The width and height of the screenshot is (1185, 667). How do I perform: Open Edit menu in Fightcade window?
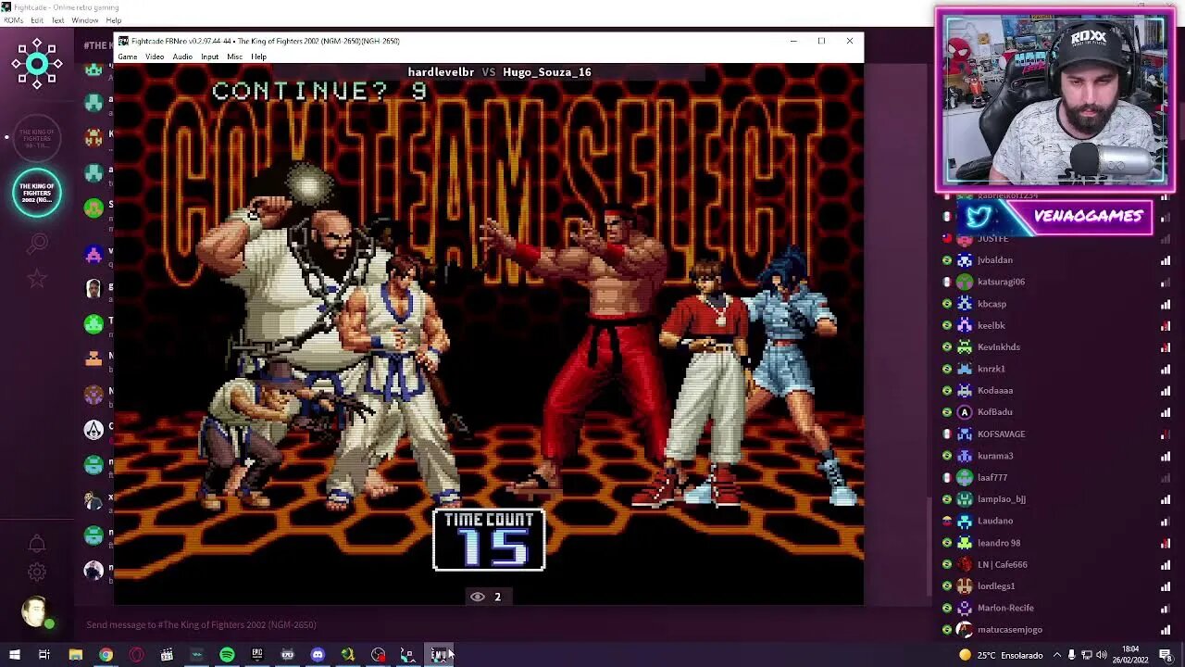pos(37,20)
